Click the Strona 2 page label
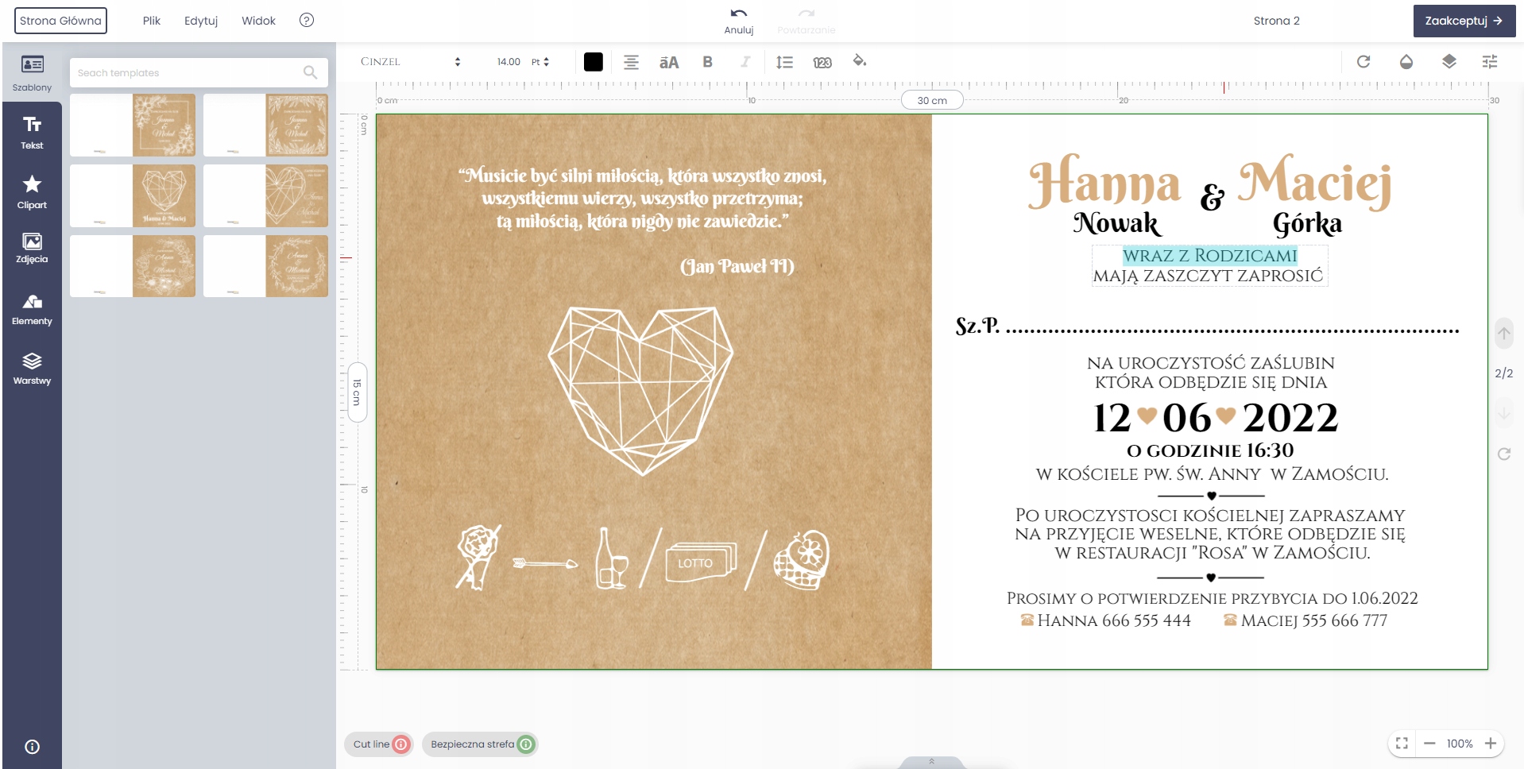Image resolution: width=1524 pixels, height=769 pixels. [x=1276, y=21]
